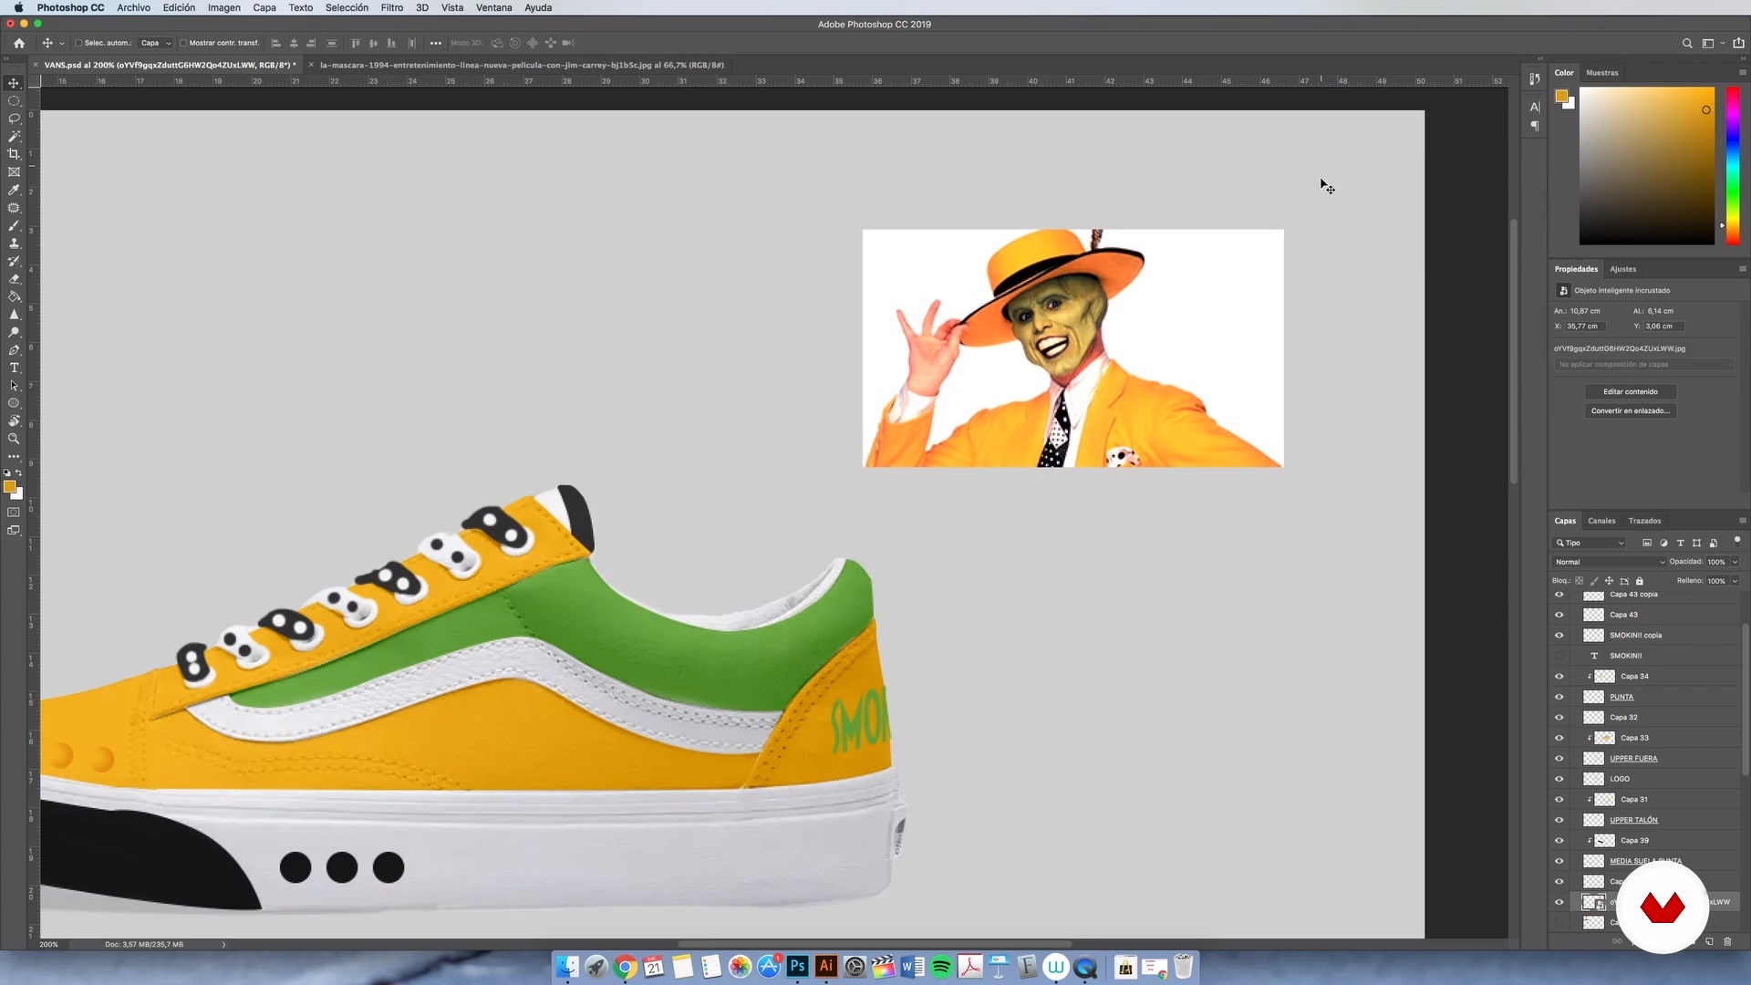Image resolution: width=1751 pixels, height=985 pixels.
Task: Switch to the Muestras tab
Action: tap(1601, 73)
